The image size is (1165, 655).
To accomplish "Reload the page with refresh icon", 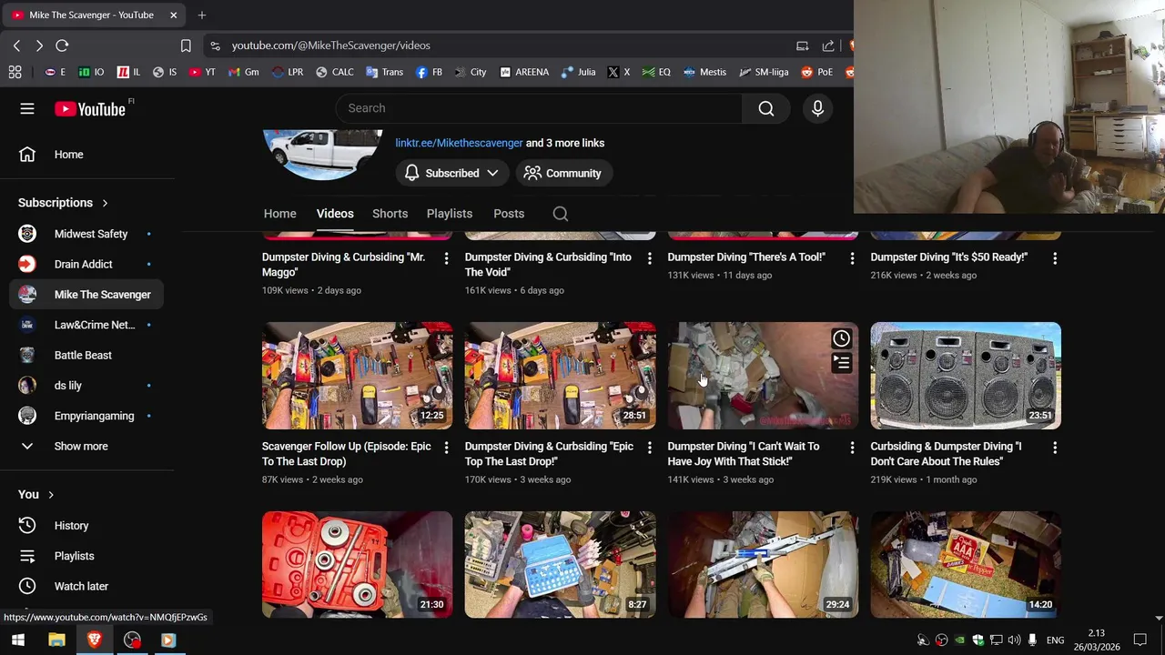I will tap(62, 45).
